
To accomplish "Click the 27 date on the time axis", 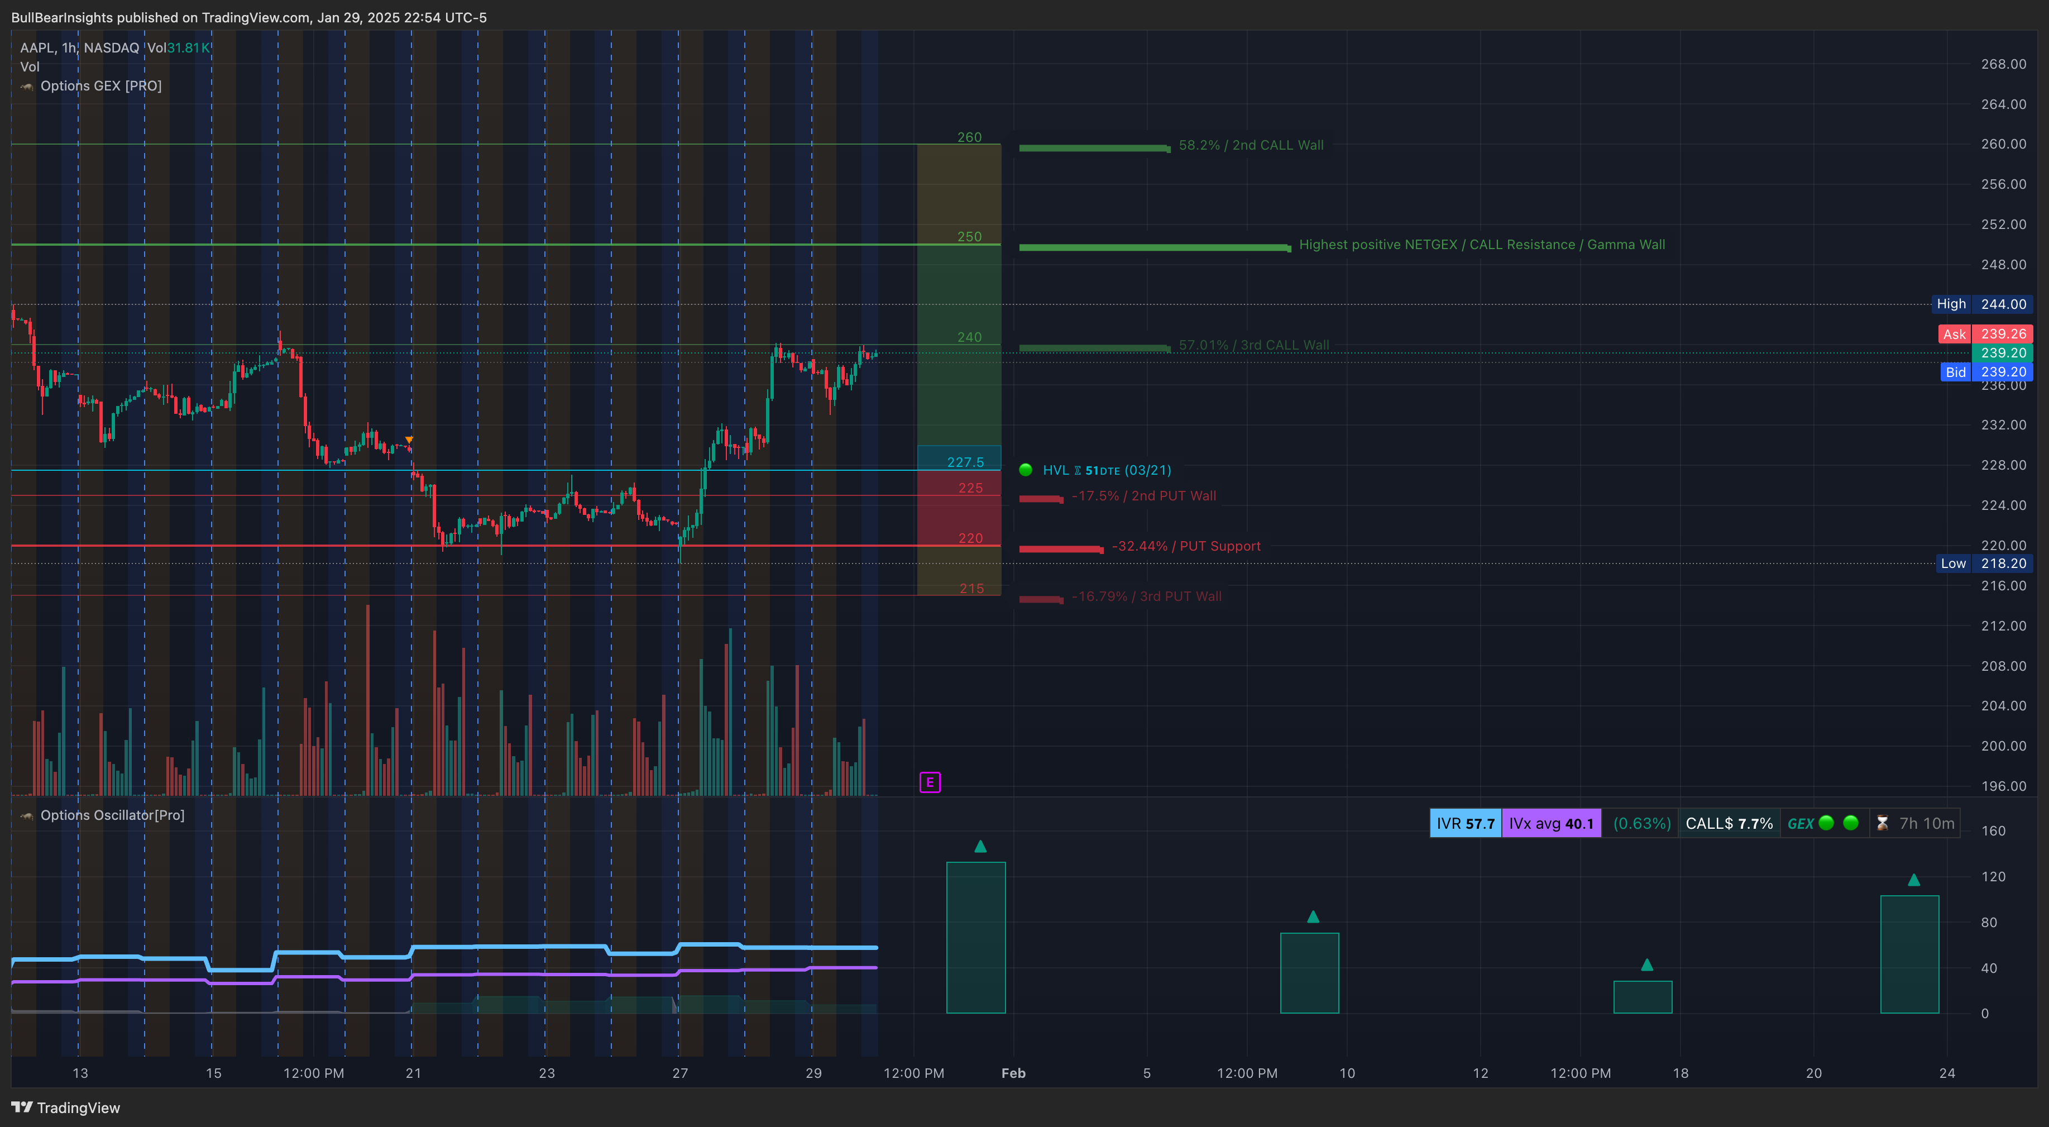I will 679,1073.
